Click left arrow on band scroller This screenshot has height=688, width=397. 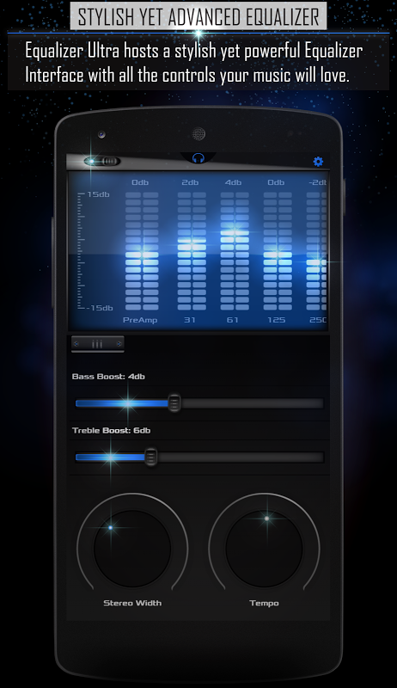coord(76,344)
